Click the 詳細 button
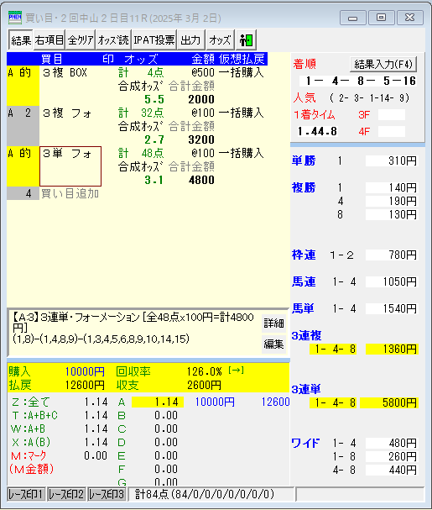This screenshot has height=510, width=432. pos(273,323)
